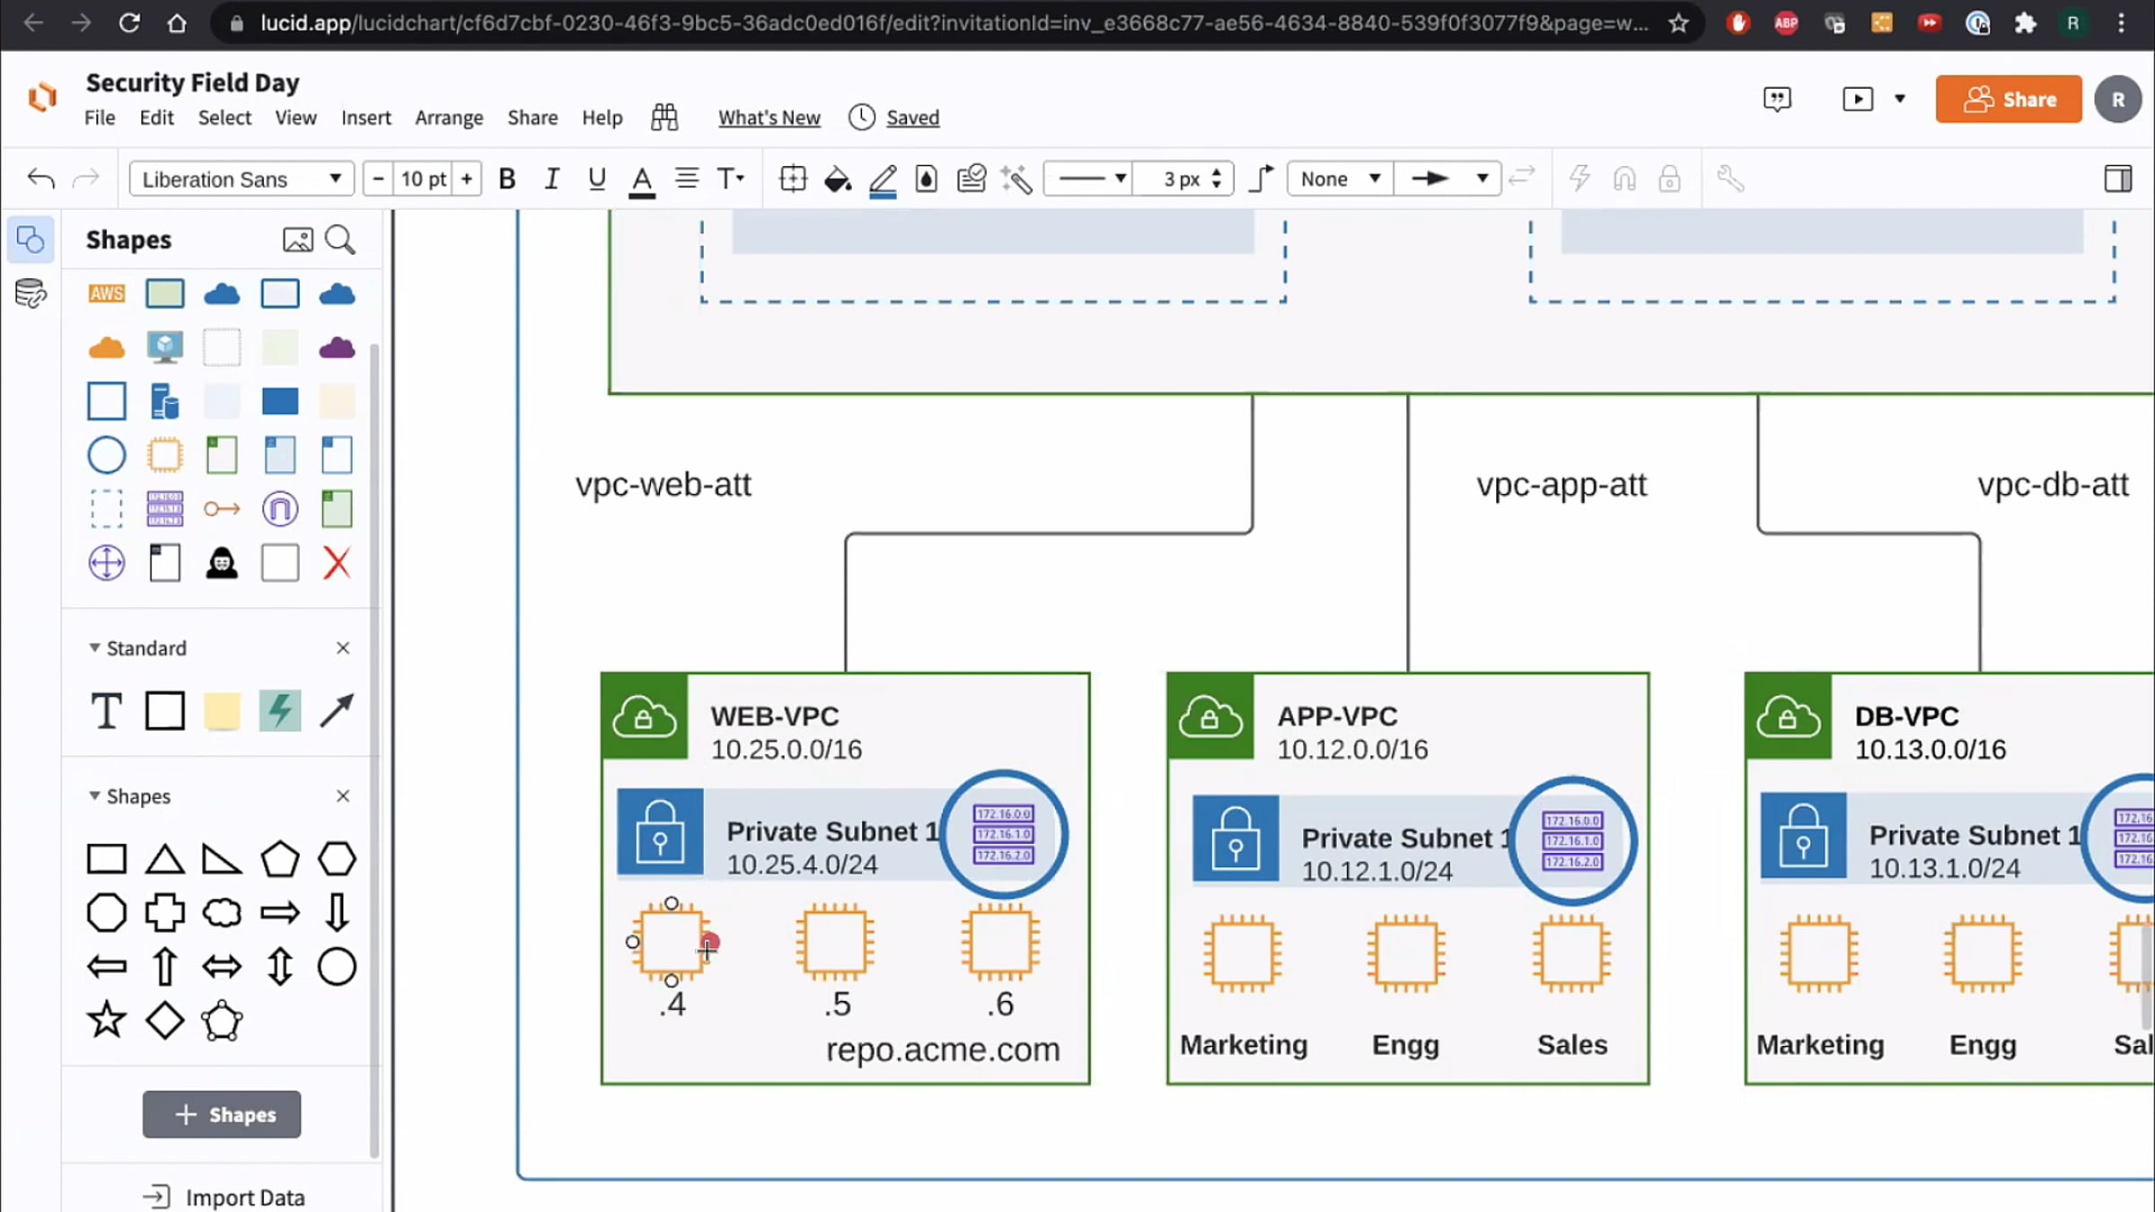2155x1212 pixels.
Task: Select the line color pen icon
Action: click(x=883, y=179)
